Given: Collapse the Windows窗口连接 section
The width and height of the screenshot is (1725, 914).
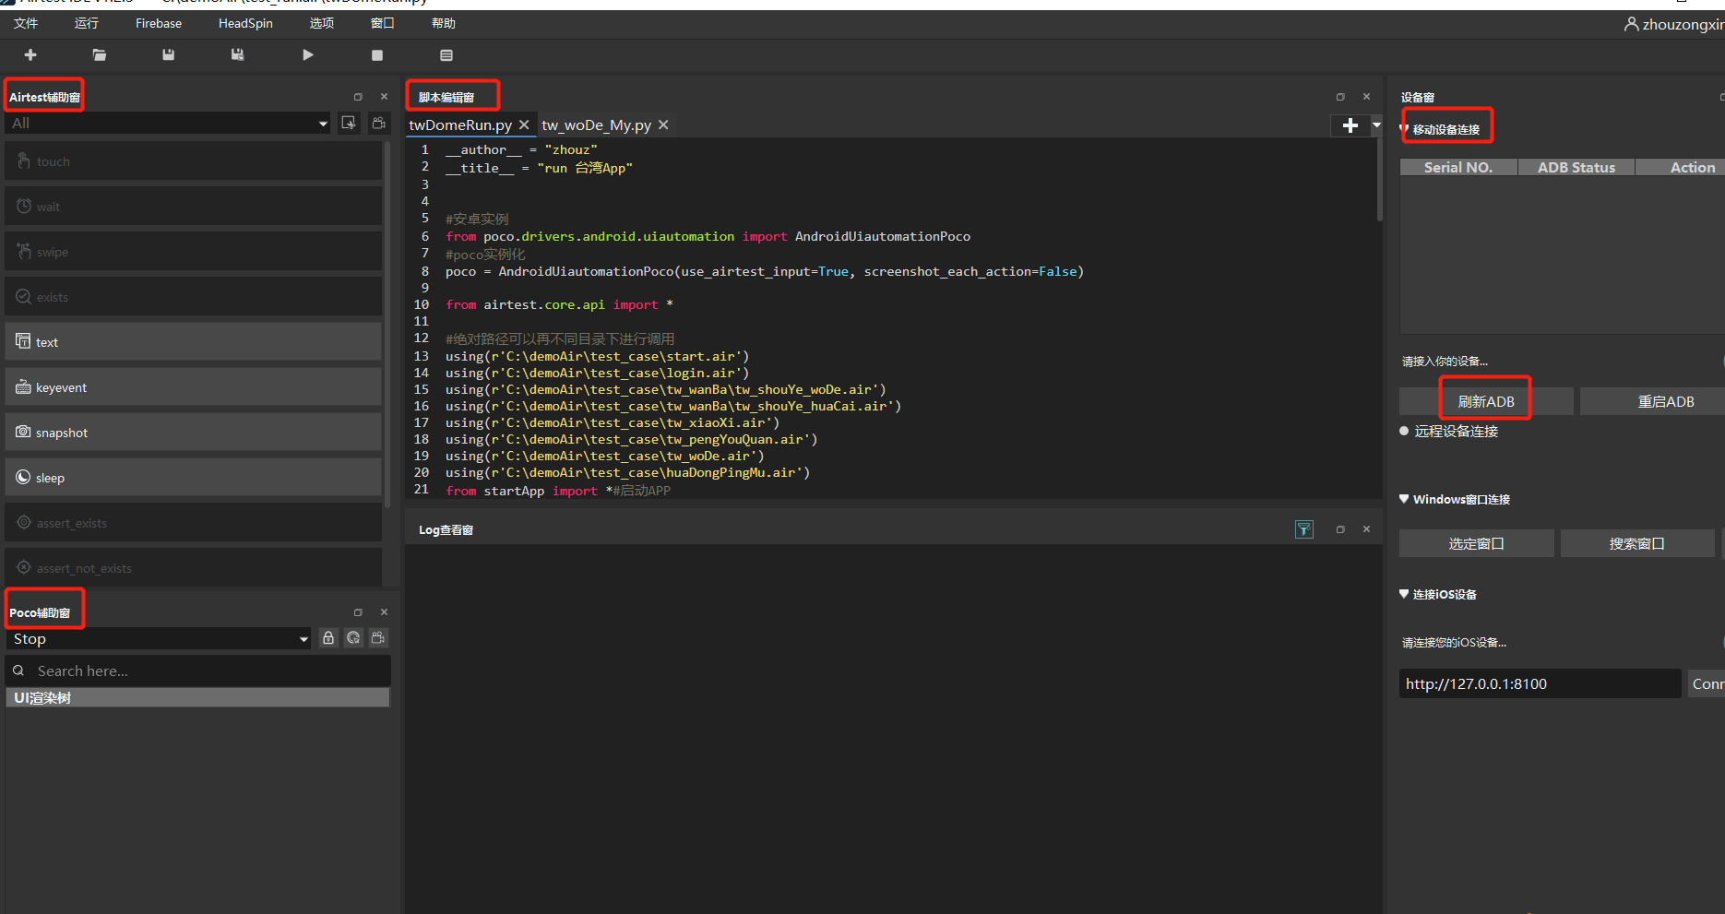Looking at the screenshot, I should coord(1404,499).
